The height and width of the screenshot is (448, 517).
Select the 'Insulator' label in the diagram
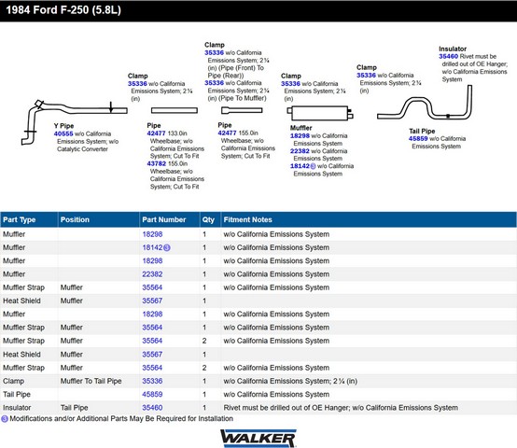[453, 49]
